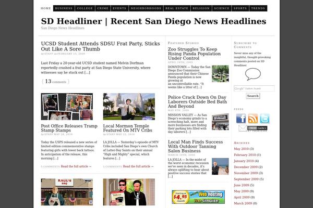313x208 pixels.
Task: Open the December 2009 archive
Action: click(x=246, y=167)
